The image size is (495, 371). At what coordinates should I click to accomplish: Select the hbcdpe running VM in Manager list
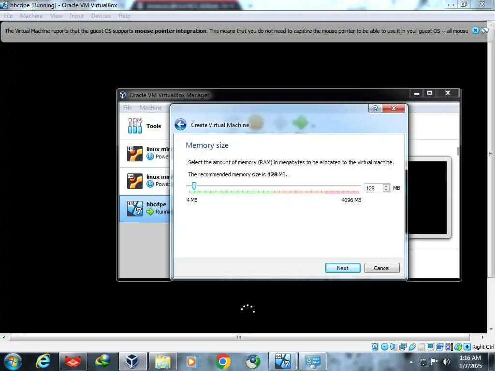[x=145, y=208]
